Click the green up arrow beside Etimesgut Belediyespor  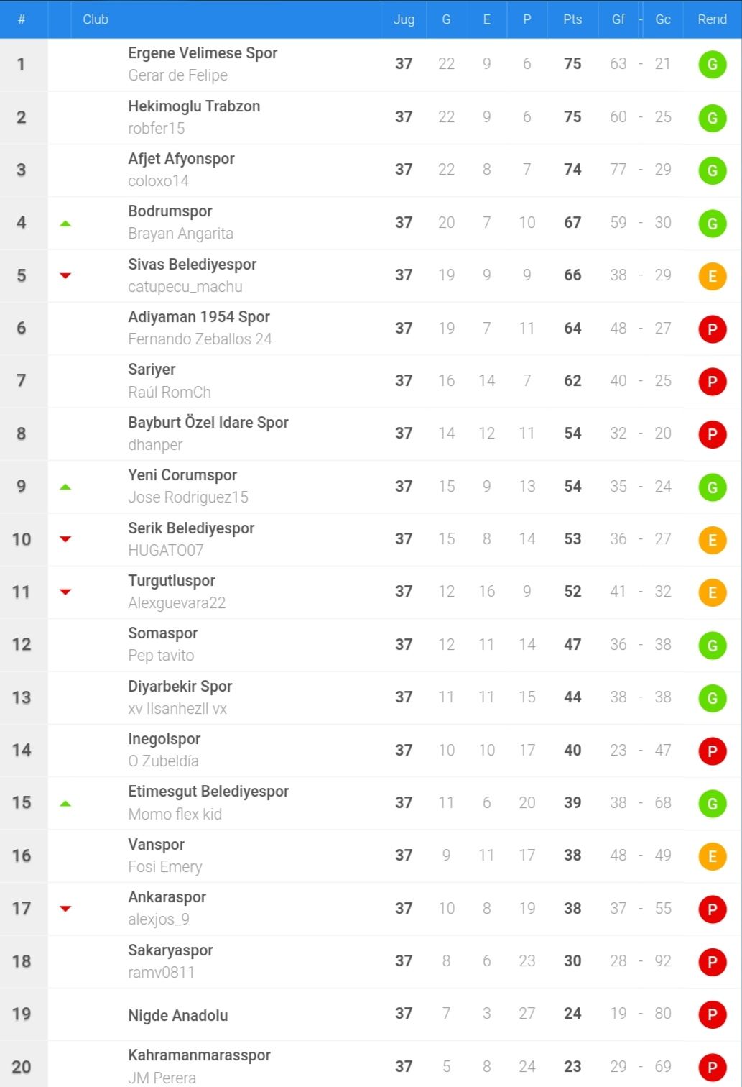(65, 803)
